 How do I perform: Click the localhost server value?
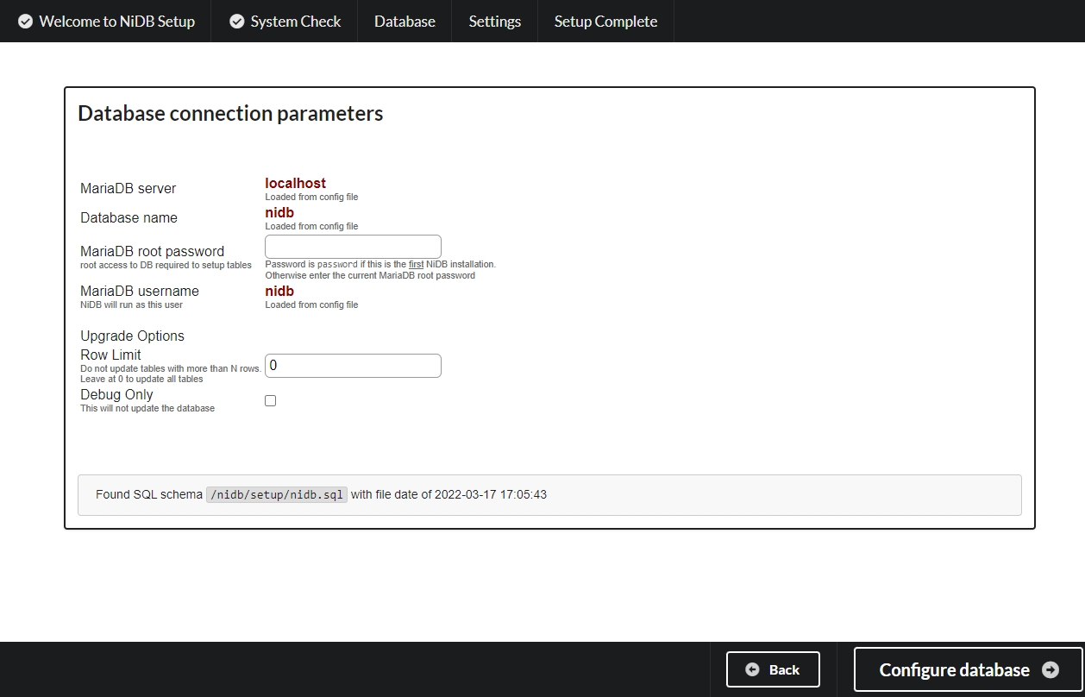(x=295, y=183)
